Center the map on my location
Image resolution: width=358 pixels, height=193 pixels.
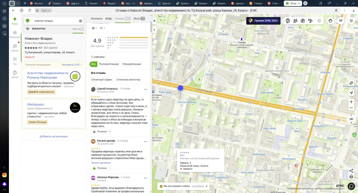(351, 93)
